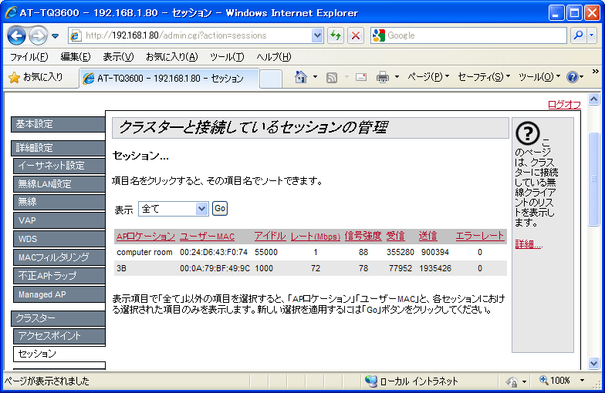Viewport: 605px width, 393px height.
Task: Select the セッション sidebar item
Action: (x=59, y=354)
